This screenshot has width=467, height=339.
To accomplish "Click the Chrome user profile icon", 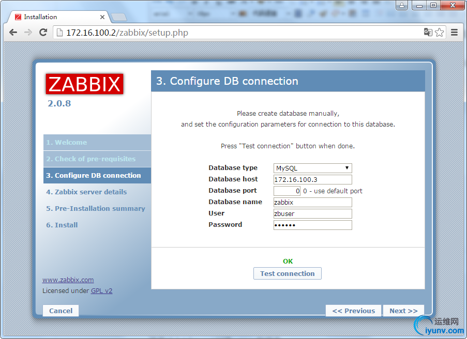I will pyautogui.click(x=402, y=5).
